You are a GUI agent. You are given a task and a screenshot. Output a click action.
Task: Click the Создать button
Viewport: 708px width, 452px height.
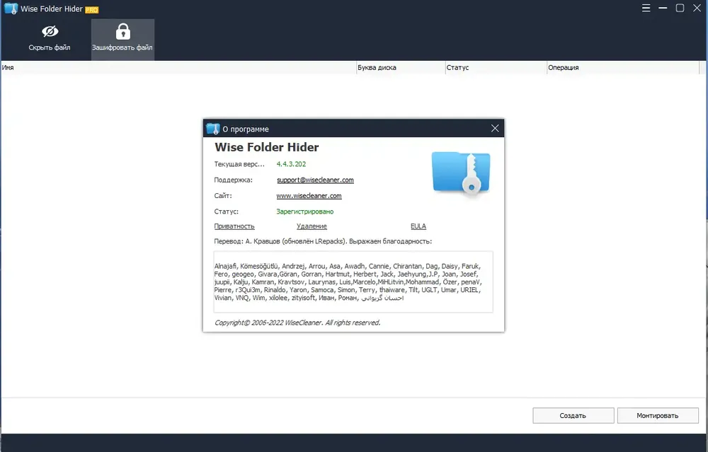click(573, 415)
